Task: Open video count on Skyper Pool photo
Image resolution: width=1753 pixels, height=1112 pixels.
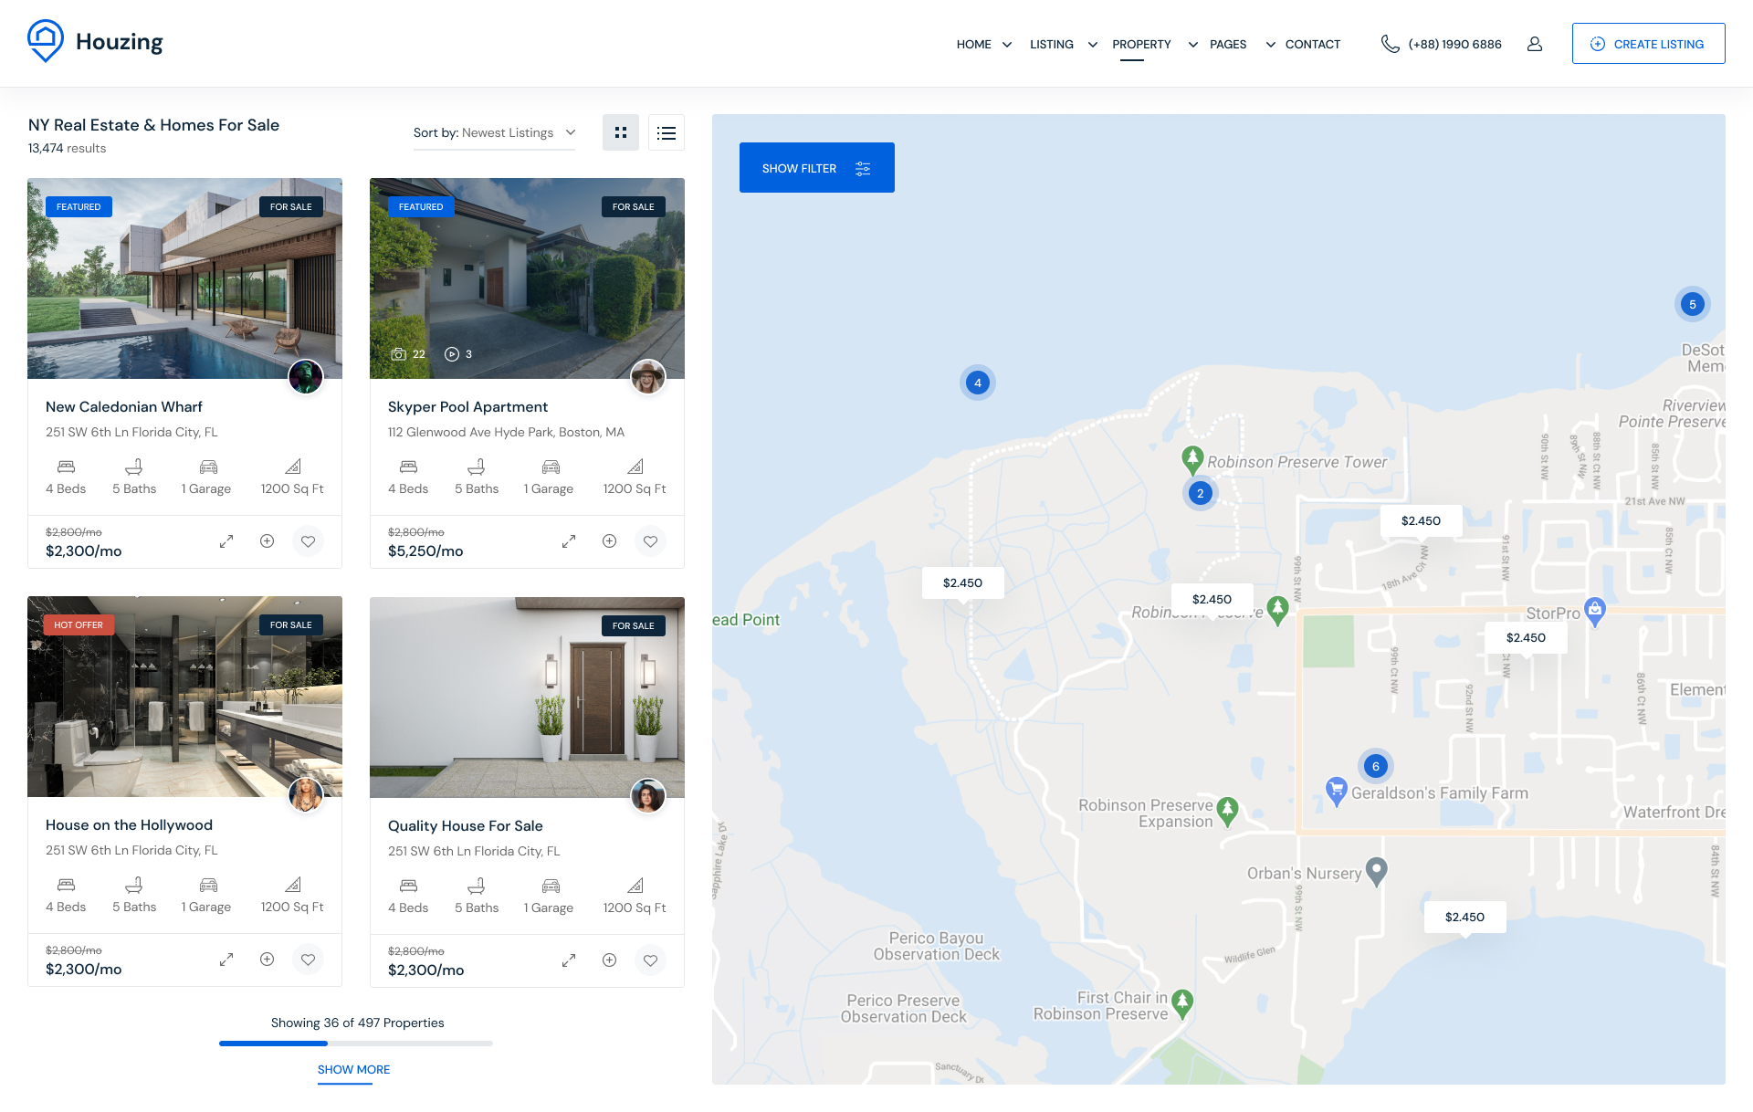Action: (x=458, y=354)
